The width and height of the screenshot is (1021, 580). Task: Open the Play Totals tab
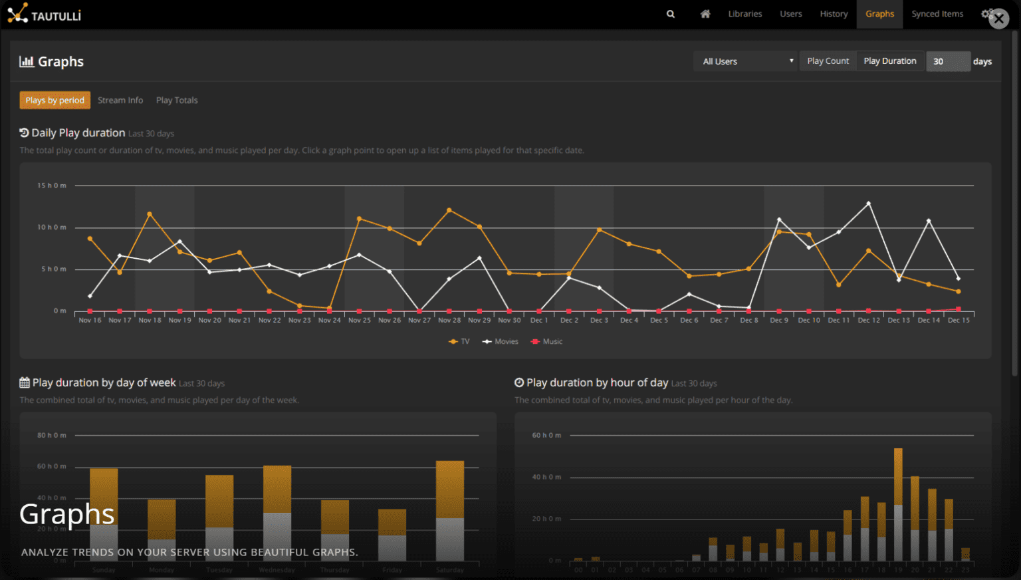coord(177,100)
